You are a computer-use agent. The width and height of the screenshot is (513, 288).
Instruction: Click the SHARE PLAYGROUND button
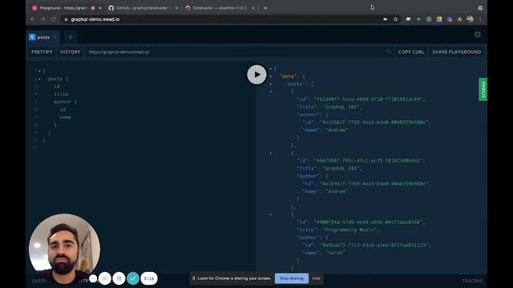(456, 52)
